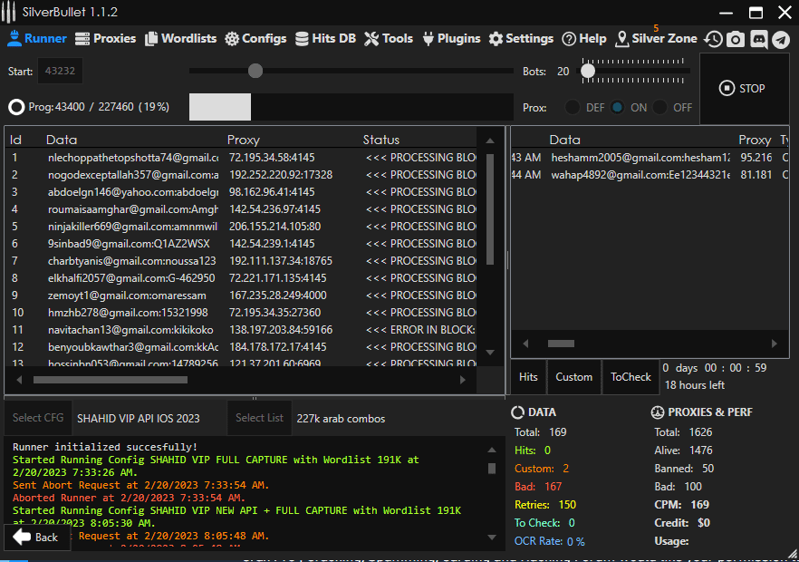Click the Select CFG button
Image resolution: width=799 pixels, height=562 pixels.
(38, 418)
